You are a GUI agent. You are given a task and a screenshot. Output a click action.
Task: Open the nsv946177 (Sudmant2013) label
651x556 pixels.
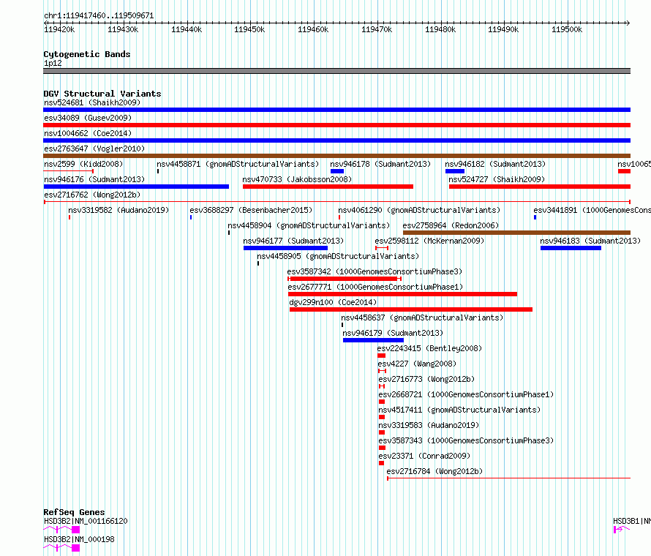pos(293,241)
